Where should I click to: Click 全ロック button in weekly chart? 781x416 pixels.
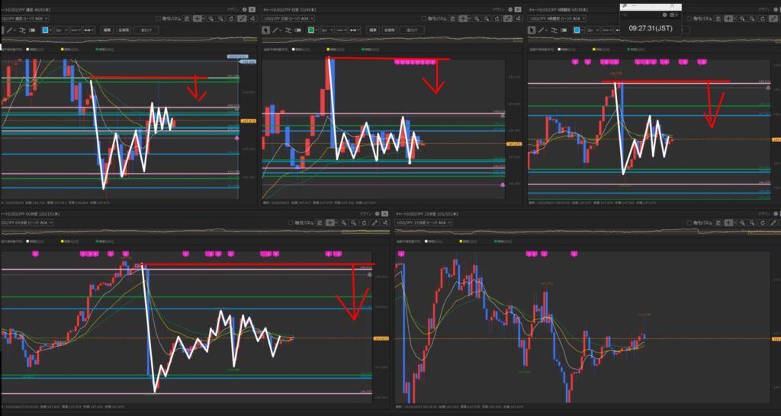146,30
